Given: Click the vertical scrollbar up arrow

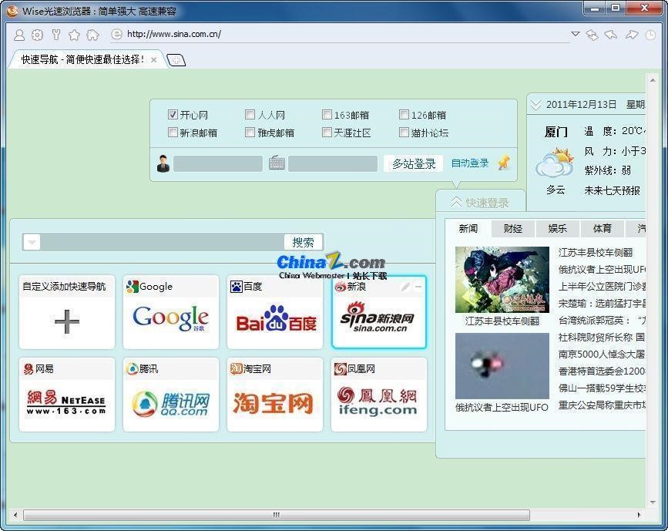Looking at the screenshot, I should point(653,79).
